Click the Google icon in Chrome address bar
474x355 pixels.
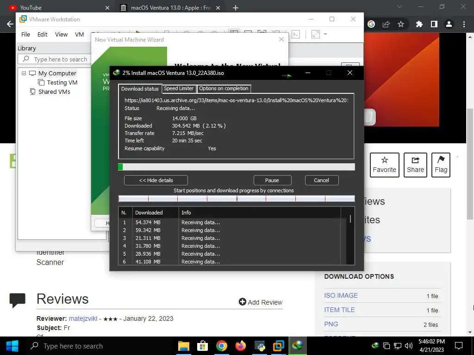371,24
